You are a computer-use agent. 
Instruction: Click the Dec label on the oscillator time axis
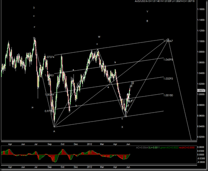click(x=76, y=167)
